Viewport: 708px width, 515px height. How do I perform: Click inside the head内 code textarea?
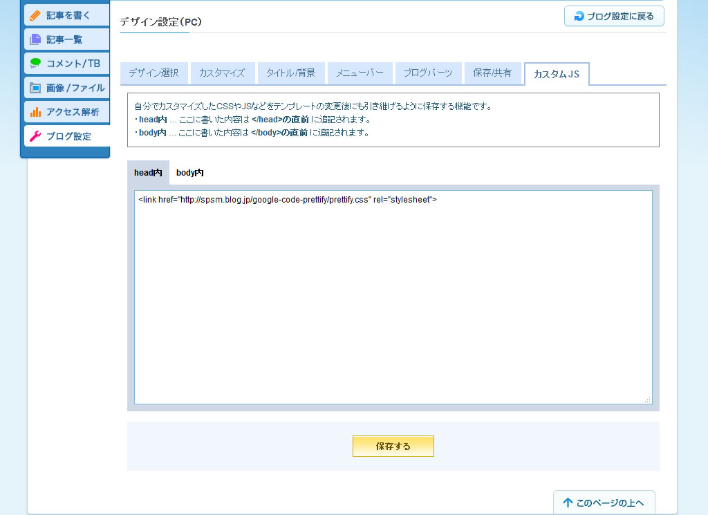pyautogui.click(x=393, y=297)
